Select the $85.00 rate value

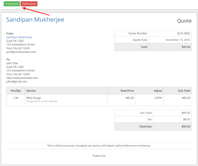click(x=130, y=98)
